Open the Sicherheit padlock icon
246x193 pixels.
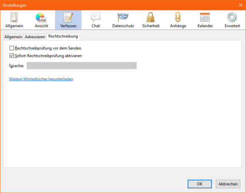tap(151, 17)
